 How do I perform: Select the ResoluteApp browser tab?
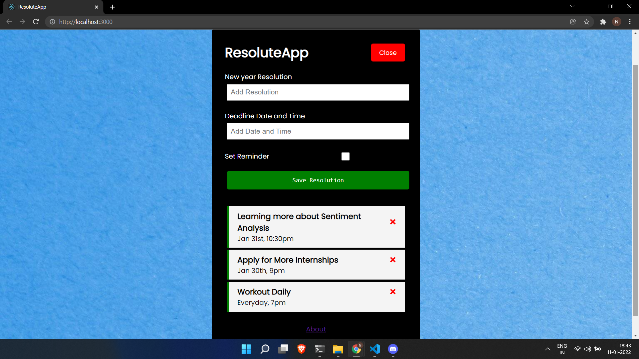50,7
